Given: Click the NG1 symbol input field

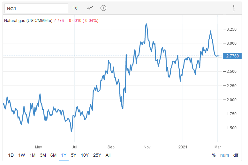Looking at the screenshot, I should pyautogui.click(x=36, y=8).
